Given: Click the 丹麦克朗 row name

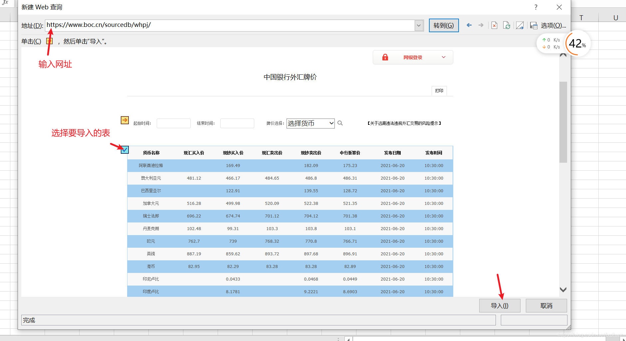Looking at the screenshot, I should pos(151,228).
